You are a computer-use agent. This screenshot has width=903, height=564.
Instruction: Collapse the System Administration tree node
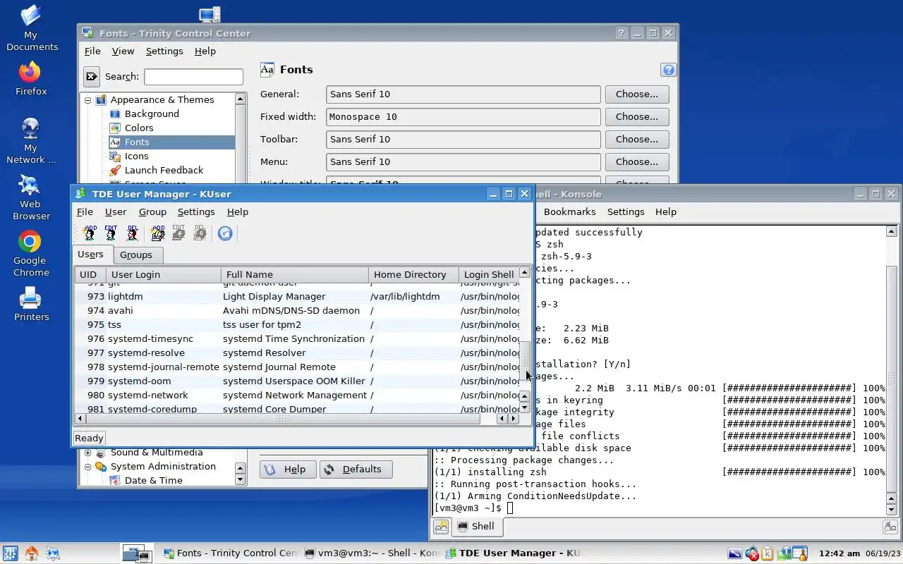88,467
